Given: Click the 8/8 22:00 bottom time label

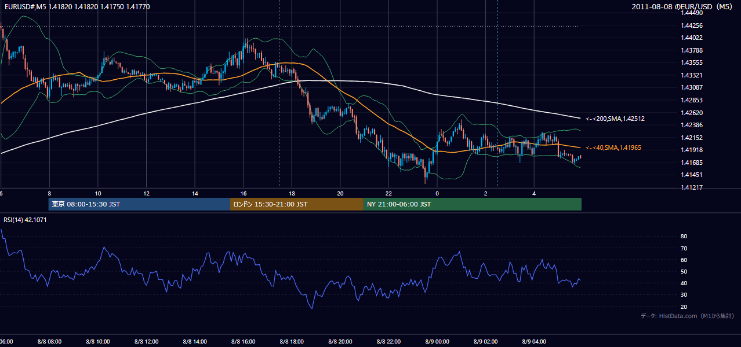Looking at the screenshot, I should 388,342.
